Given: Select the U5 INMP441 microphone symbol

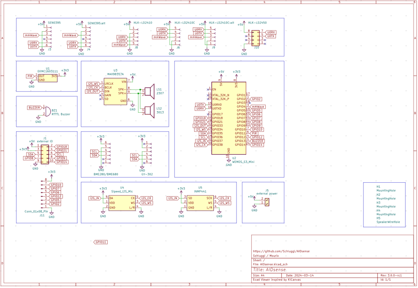Looking at the screenshot, I should click(200, 203).
